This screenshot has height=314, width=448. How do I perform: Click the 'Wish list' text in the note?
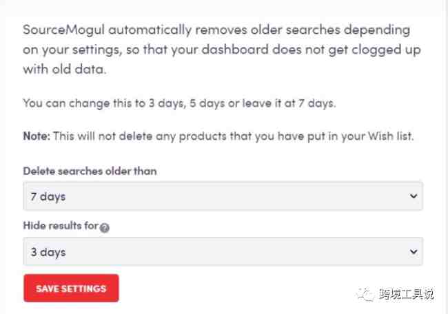(391, 136)
